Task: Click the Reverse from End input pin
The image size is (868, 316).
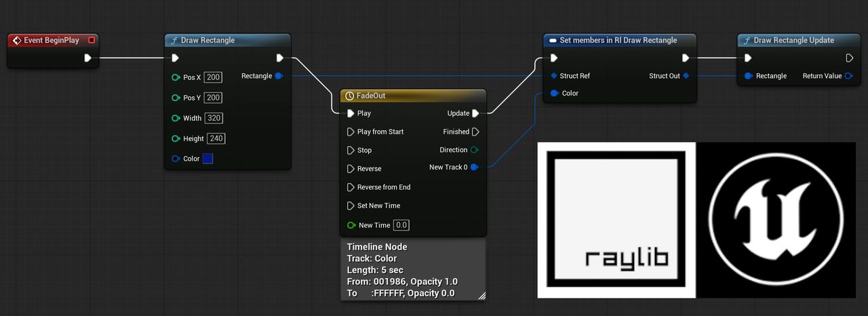Action: [x=351, y=187]
